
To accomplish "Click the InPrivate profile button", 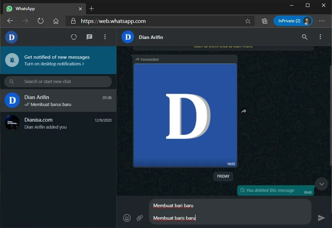I will pyautogui.click(x=293, y=21).
